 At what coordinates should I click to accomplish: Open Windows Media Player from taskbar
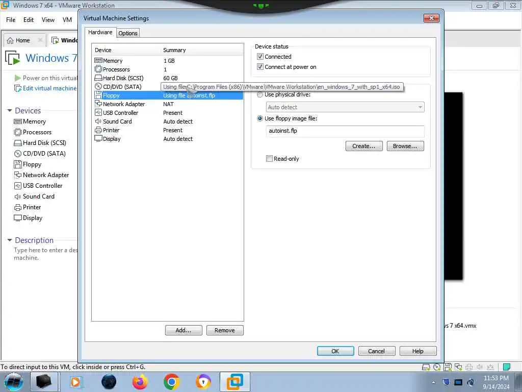76,382
